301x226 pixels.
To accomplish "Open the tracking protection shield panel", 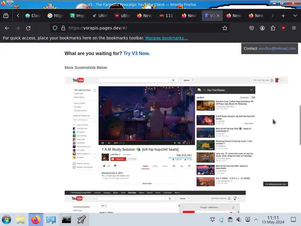I will coord(55,28).
